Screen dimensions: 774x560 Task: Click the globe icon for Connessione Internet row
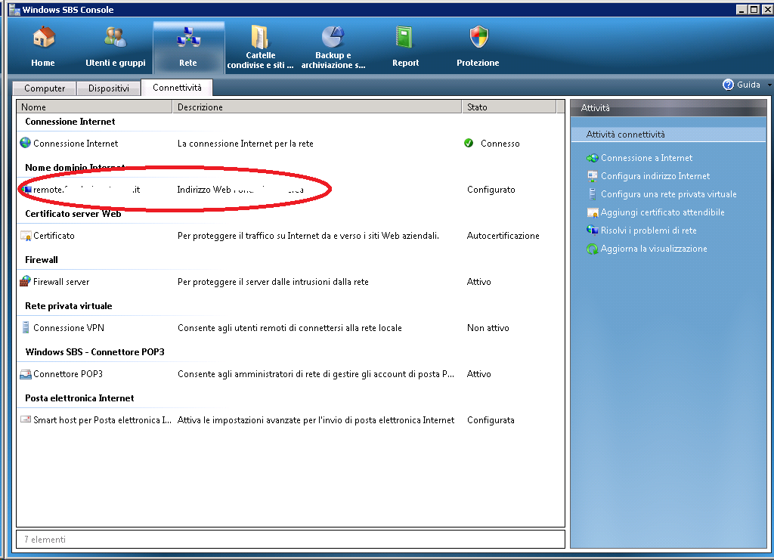pos(25,143)
